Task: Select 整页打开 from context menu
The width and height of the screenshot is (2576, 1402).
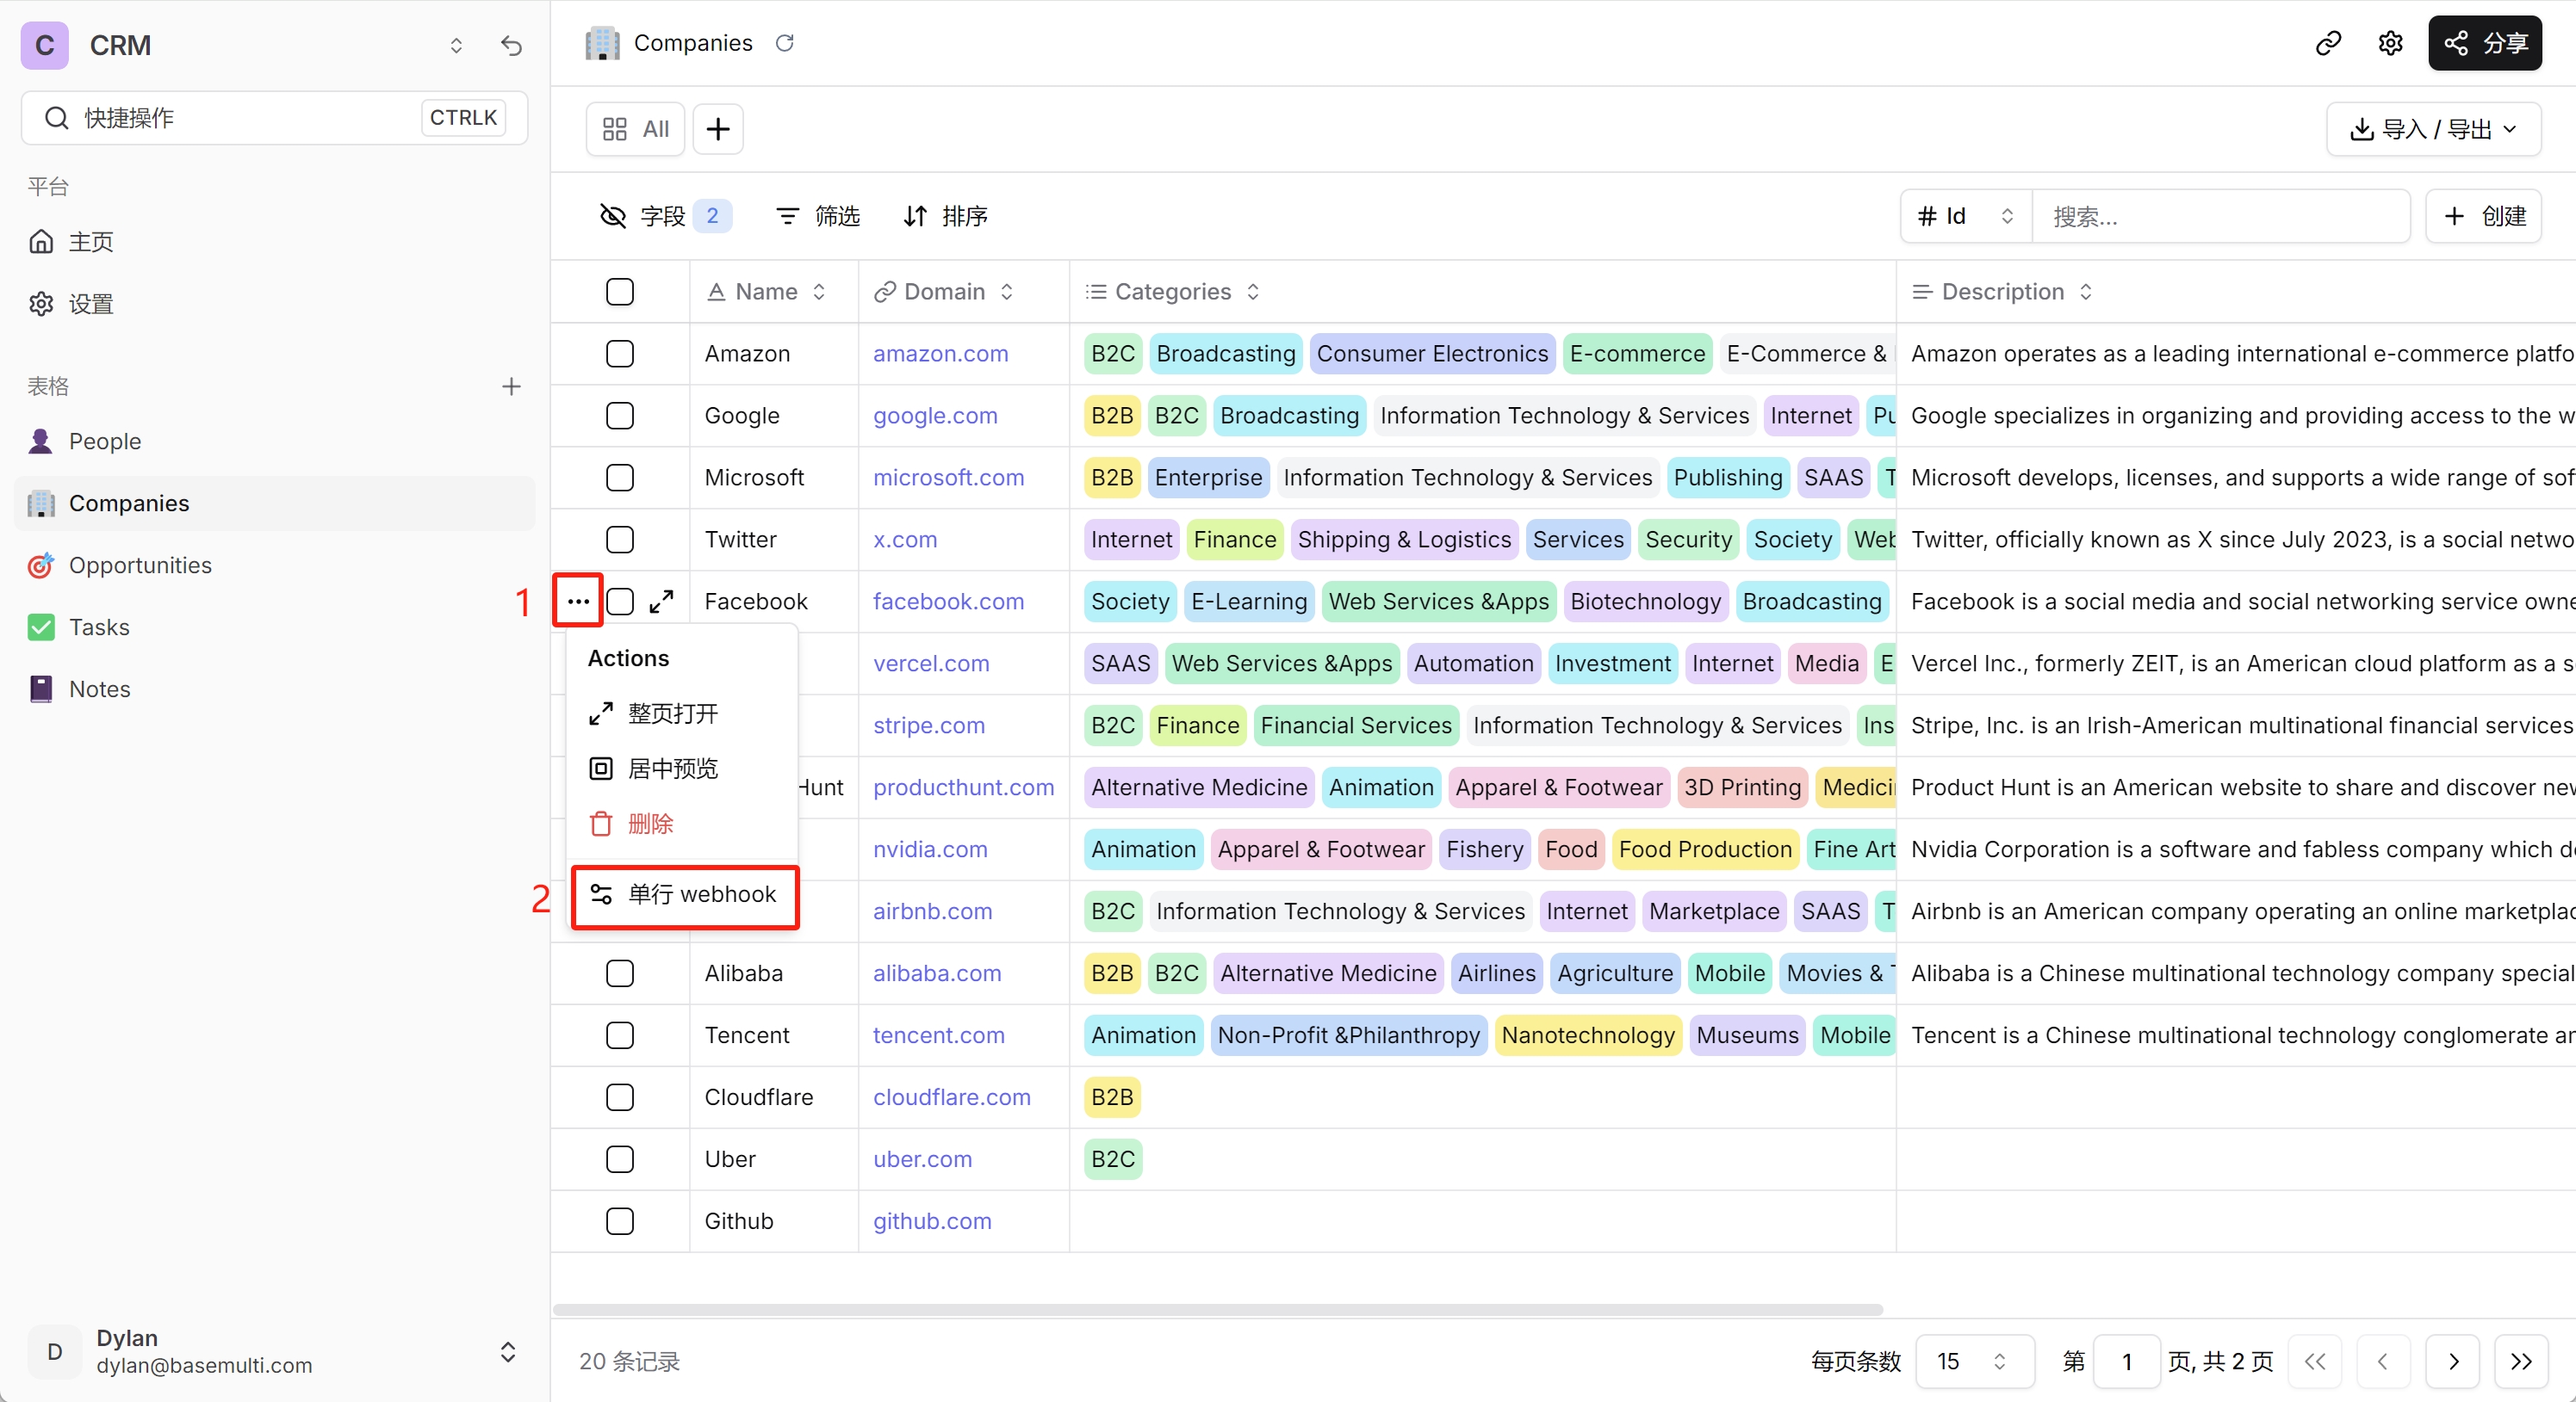Action: tap(672, 713)
